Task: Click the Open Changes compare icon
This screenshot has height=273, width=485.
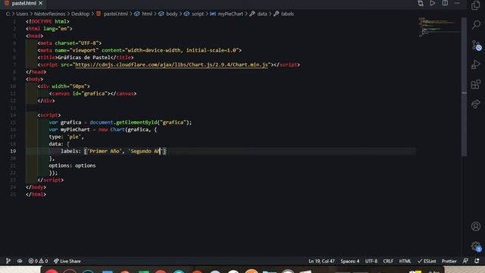Action: tap(421, 3)
